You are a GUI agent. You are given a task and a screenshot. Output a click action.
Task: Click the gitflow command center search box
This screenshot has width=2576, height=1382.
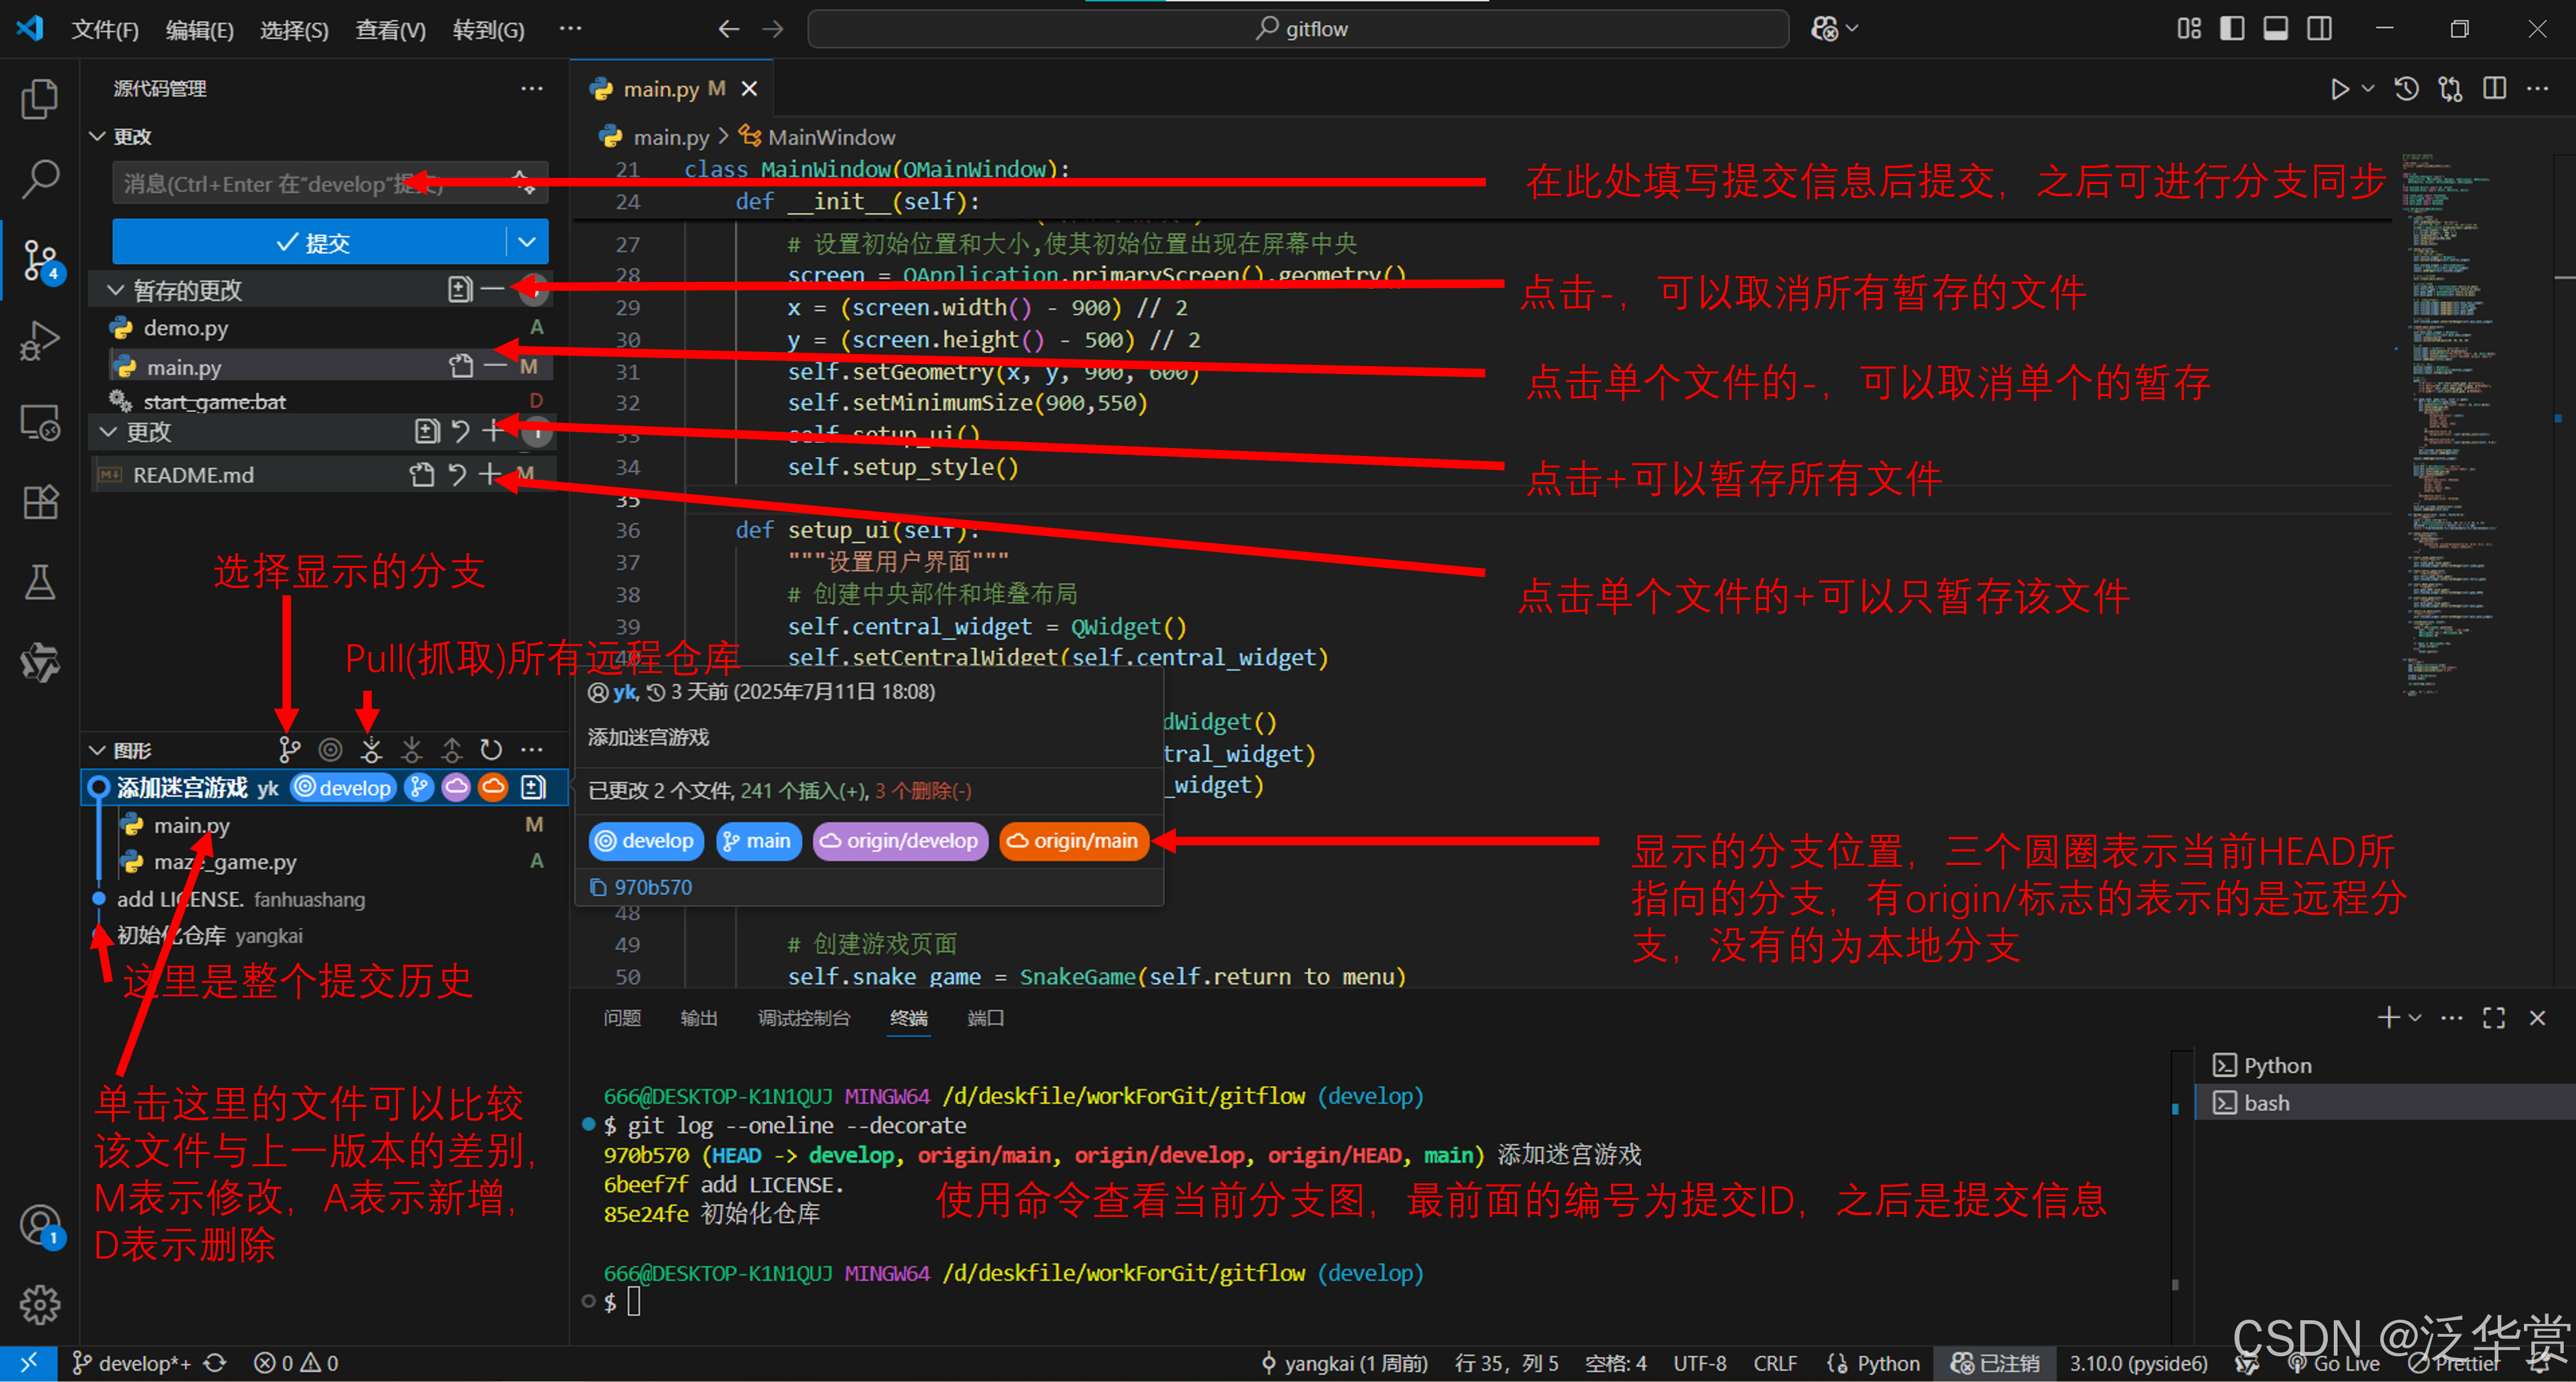point(1298,28)
